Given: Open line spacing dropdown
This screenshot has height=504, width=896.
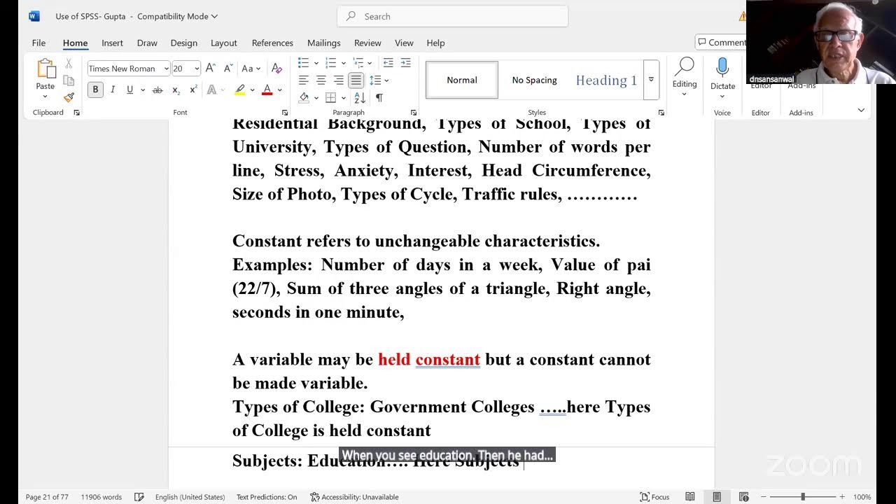Looking at the screenshot, I should pyautogui.click(x=379, y=80).
